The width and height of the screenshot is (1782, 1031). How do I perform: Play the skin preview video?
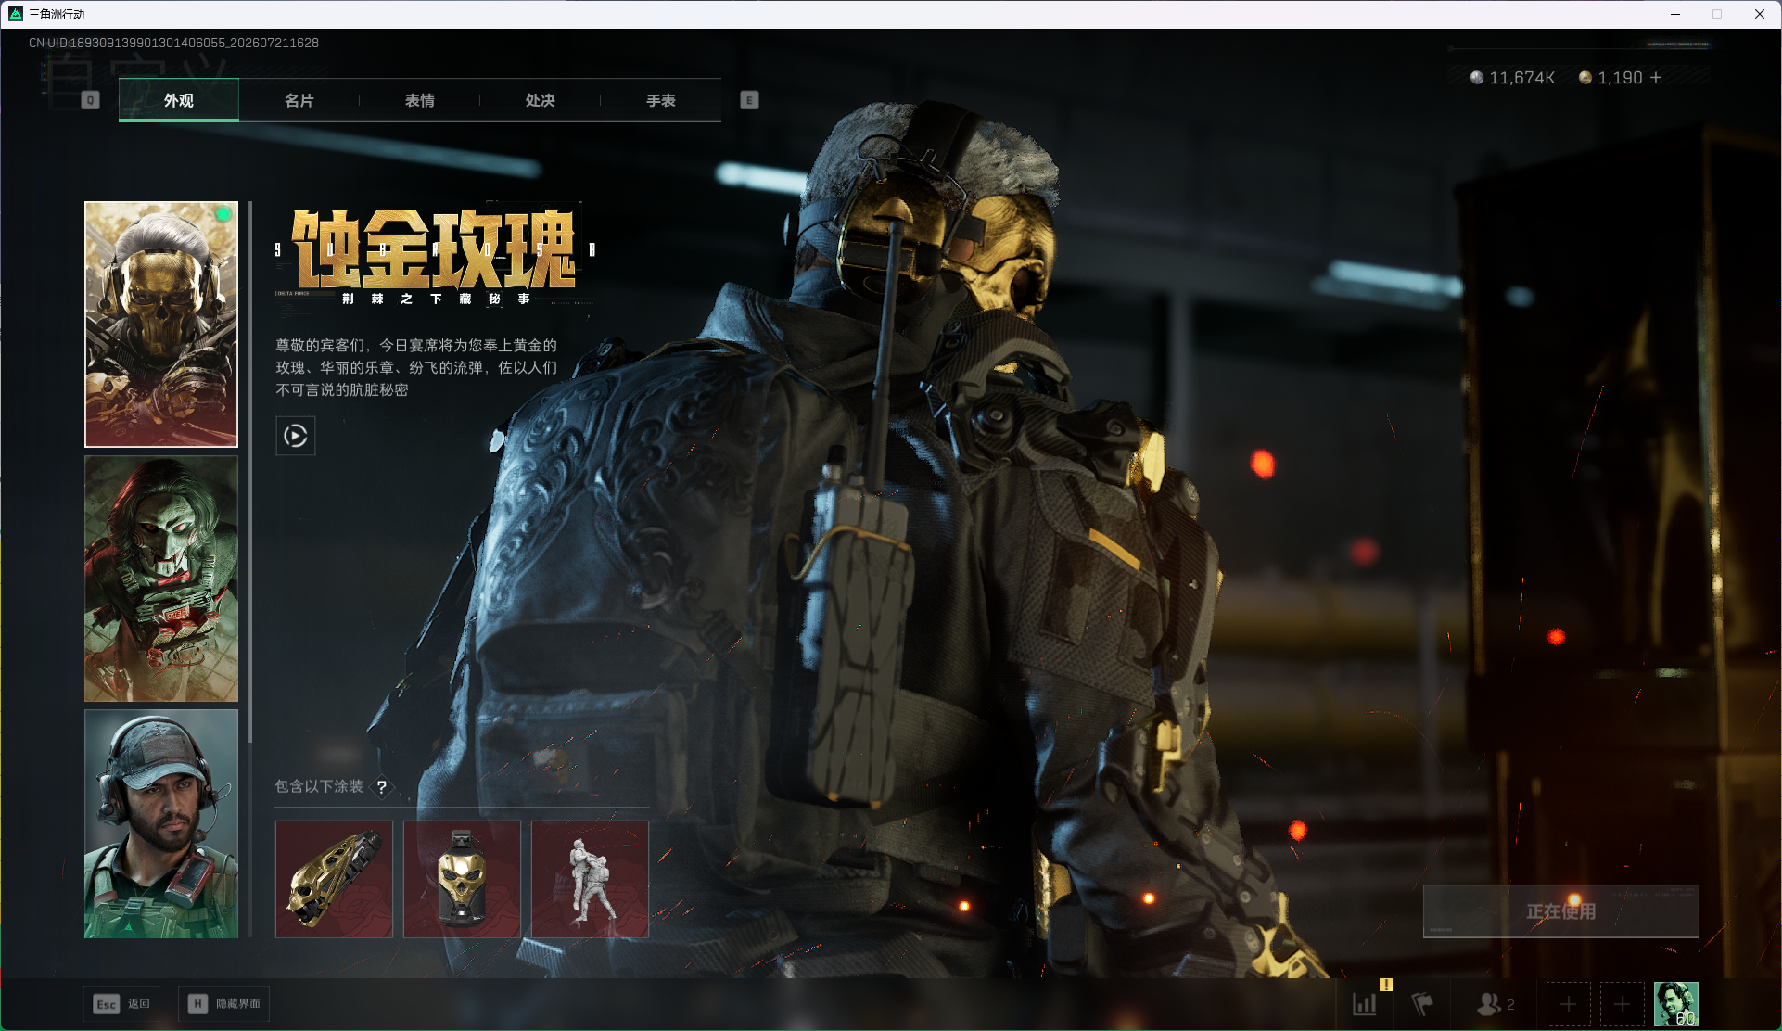pos(296,436)
